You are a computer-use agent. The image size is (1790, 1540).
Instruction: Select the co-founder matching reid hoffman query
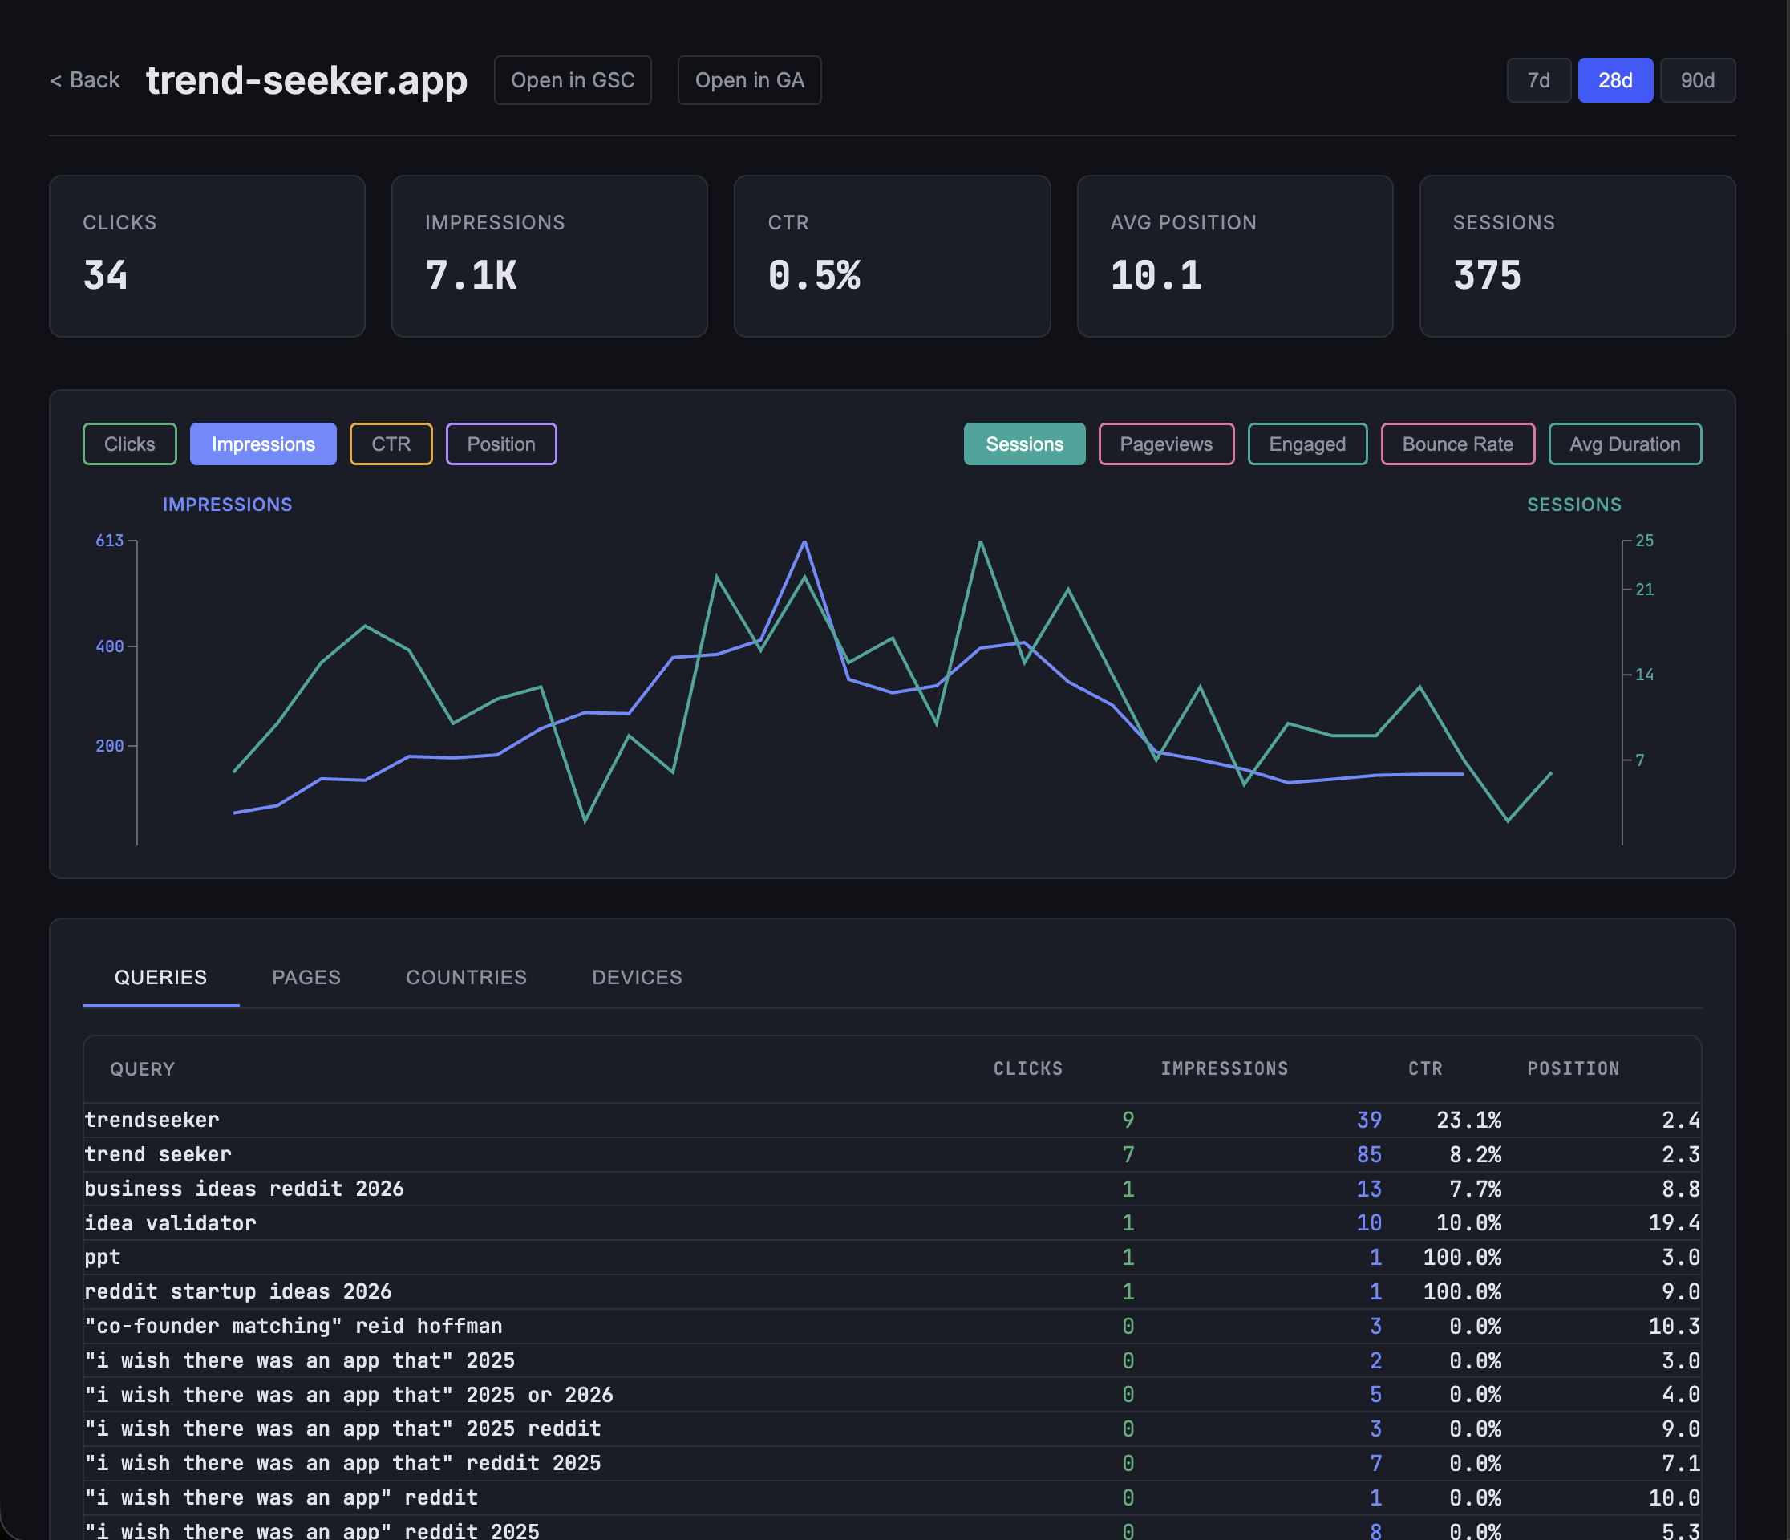click(x=892, y=1327)
